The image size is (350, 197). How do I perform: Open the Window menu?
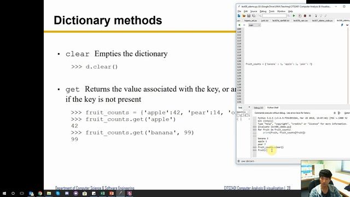coord(281,11)
